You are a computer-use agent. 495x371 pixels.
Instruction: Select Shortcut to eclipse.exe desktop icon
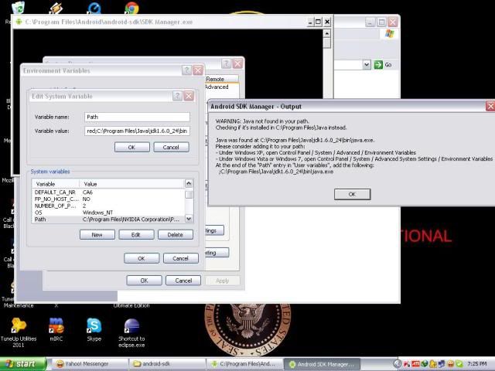coord(131,332)
